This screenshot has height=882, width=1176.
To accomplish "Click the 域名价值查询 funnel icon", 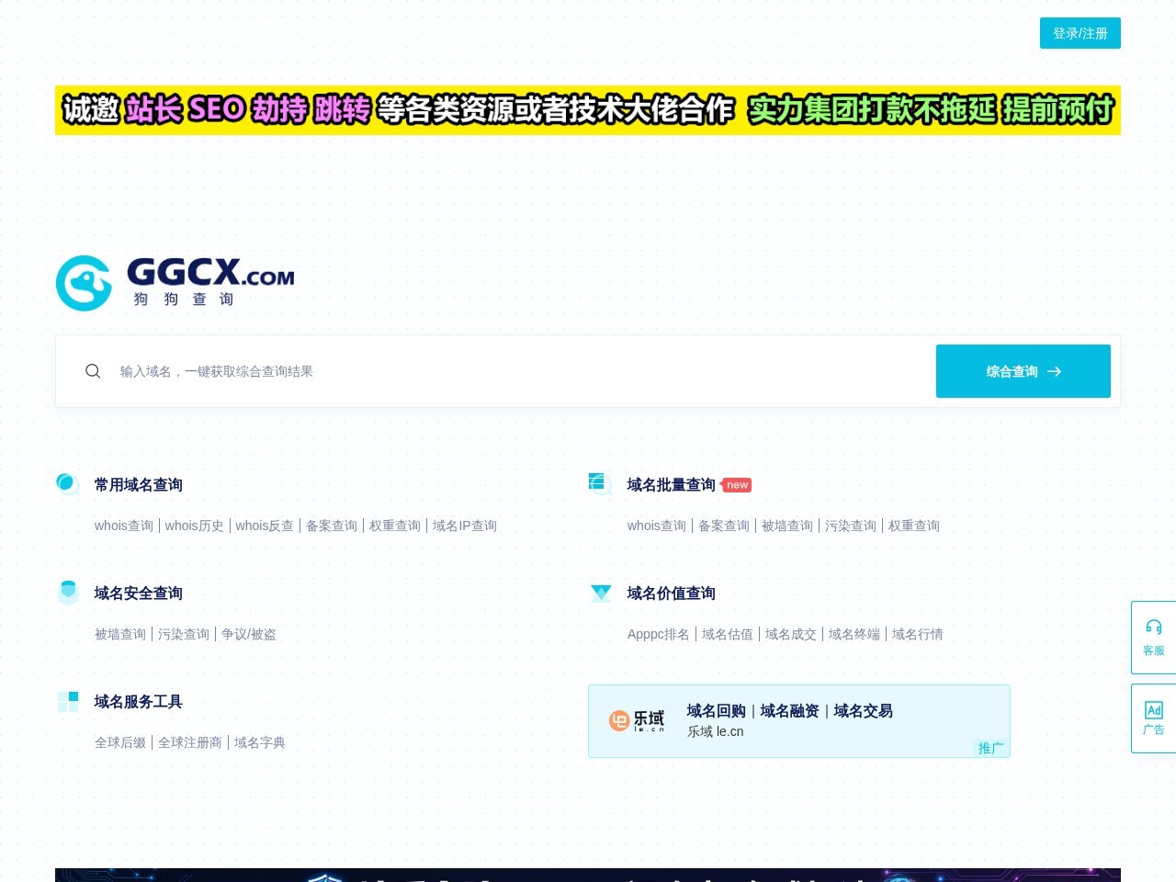I will pos(601,593).
